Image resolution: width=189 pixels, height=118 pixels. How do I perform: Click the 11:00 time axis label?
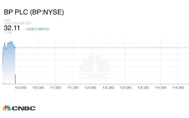[x=55, y=88]
